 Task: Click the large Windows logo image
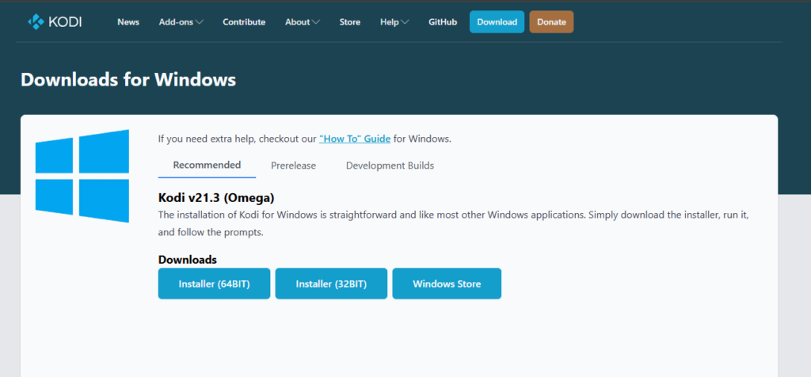(x=82, y=176)
